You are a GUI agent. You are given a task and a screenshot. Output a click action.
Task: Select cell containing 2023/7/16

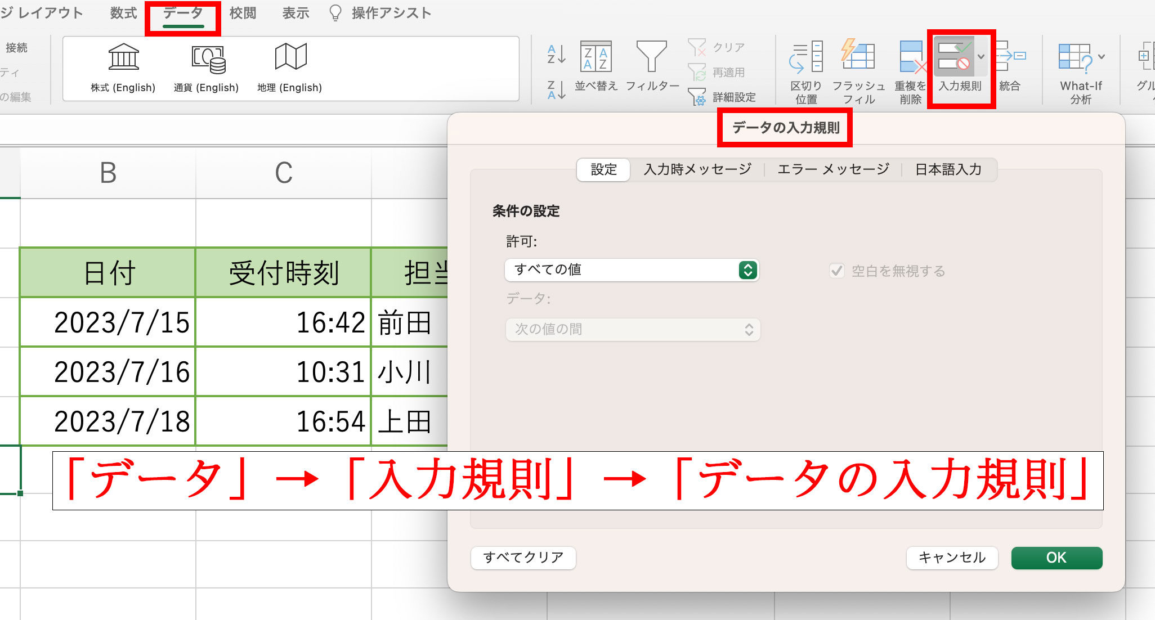(108, 372)
